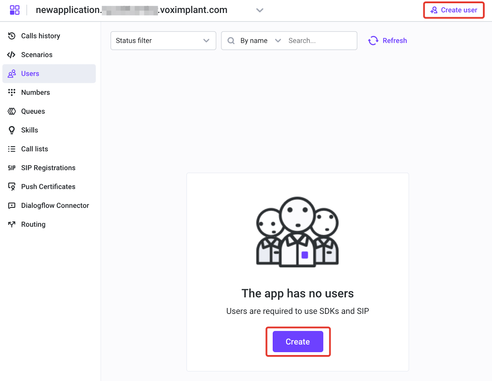The image size is (492, 381).
Task: Select the Routing icon in sidebar
Action: (x=12, y=224)
